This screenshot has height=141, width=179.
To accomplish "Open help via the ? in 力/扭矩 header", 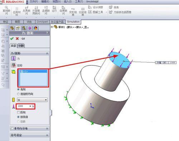I will pyautogui.click(x=47, y=33).
